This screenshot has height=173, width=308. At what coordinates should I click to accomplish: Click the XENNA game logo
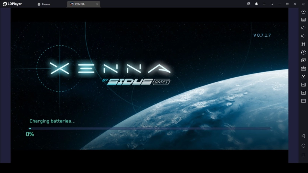click(x=110, y=68)
